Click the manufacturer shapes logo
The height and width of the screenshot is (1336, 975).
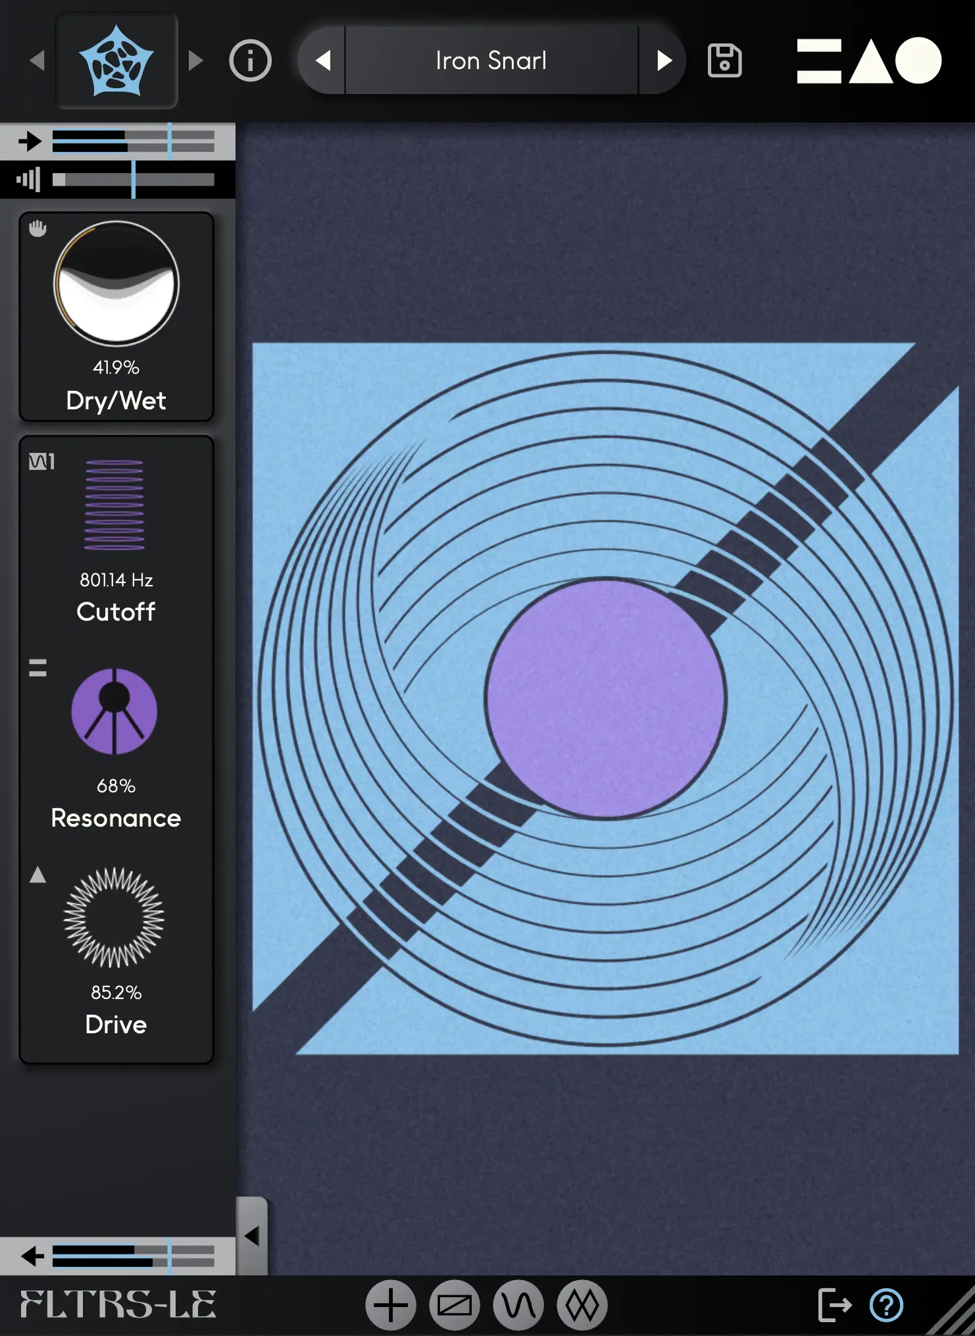[869, 61]
